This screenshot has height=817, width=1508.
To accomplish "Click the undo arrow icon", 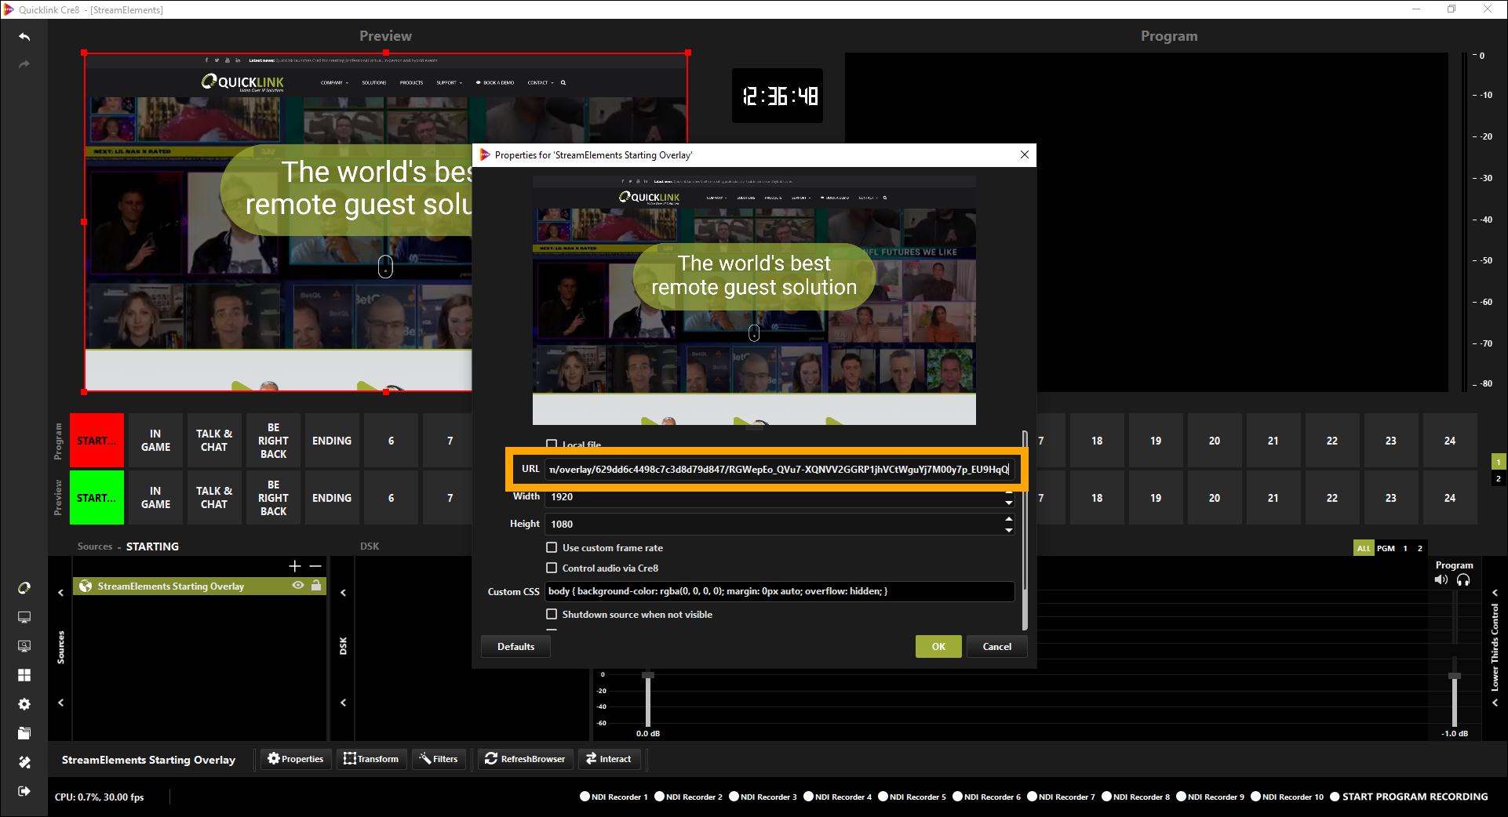I will tap(24, 37).
